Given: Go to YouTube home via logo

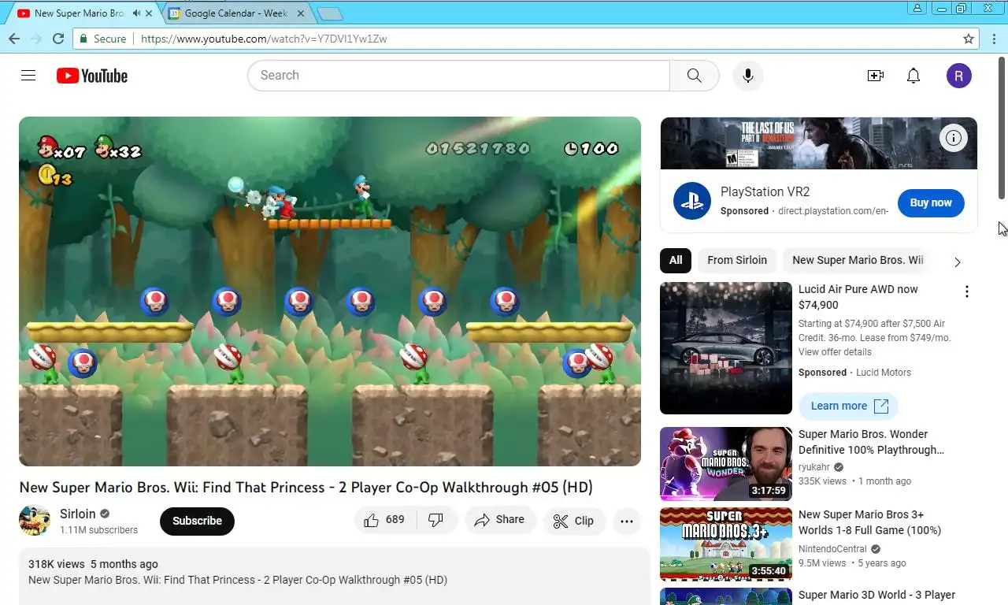Looking at the screenshot, I should pyautogui.click(x=91, y=76).
